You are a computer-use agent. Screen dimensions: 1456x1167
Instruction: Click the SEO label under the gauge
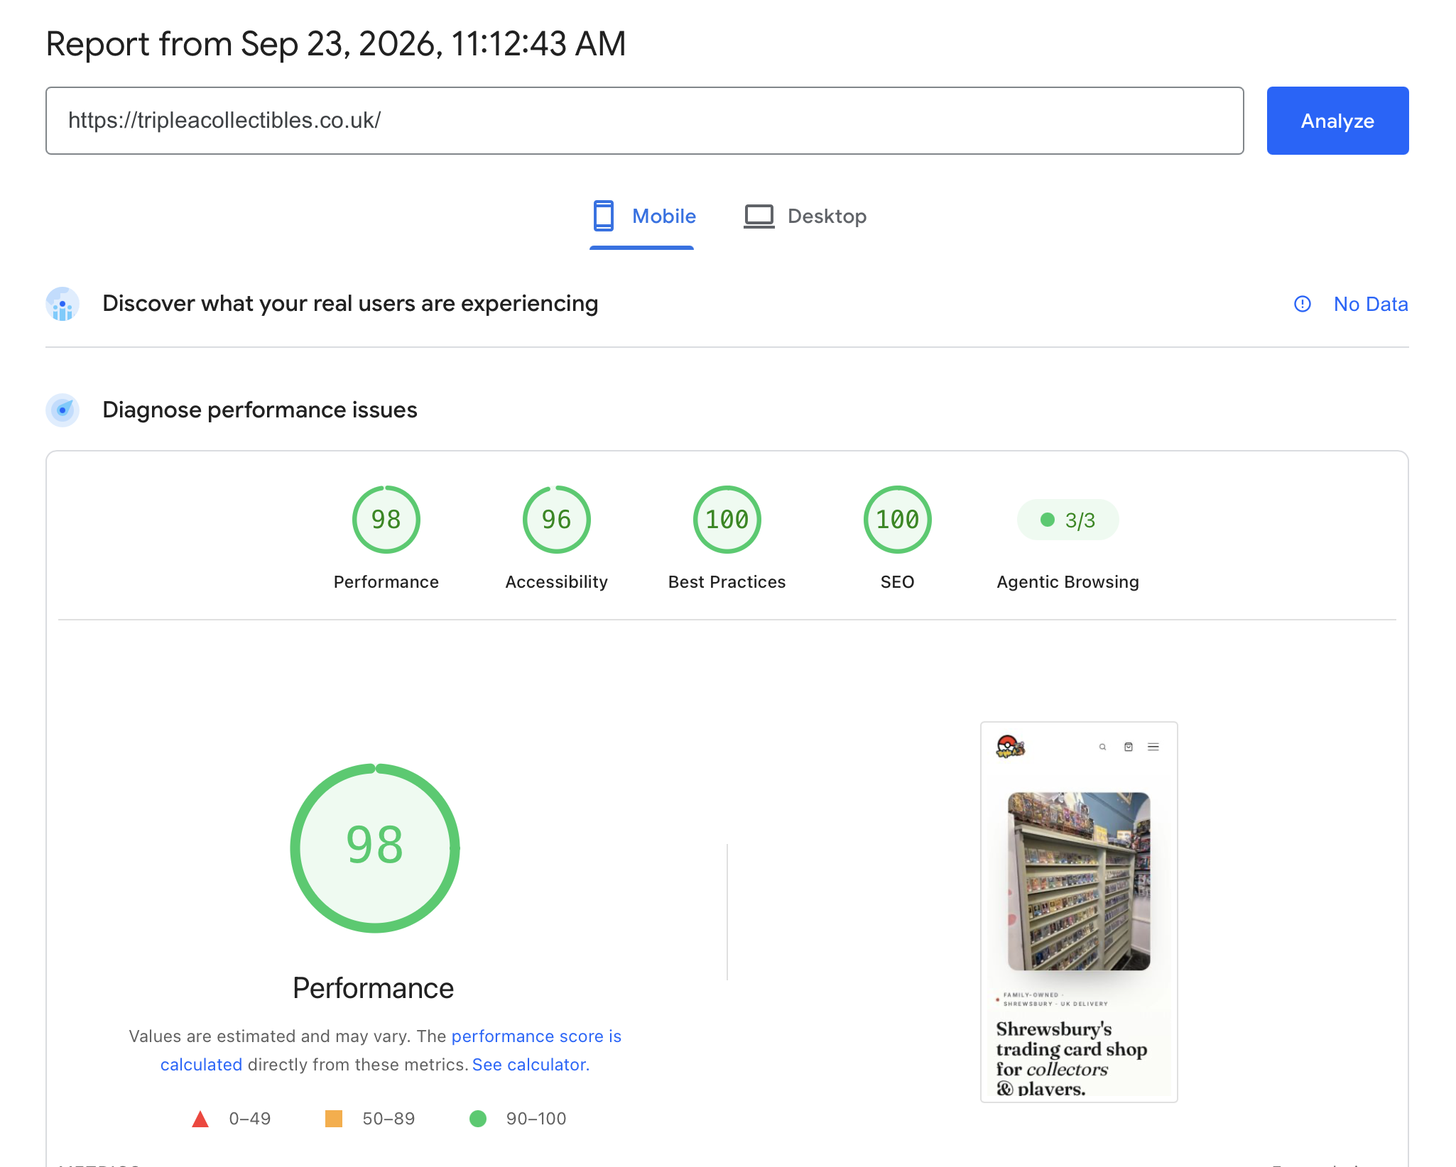(x=898, y=582)
